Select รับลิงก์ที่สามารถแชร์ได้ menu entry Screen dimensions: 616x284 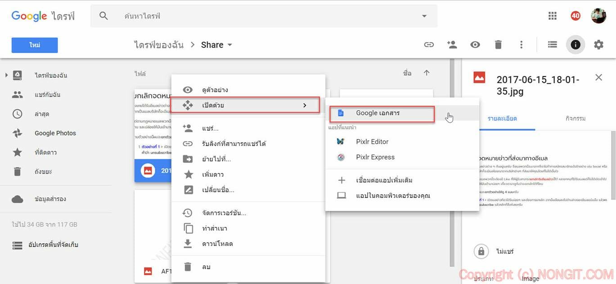point(248,144)
